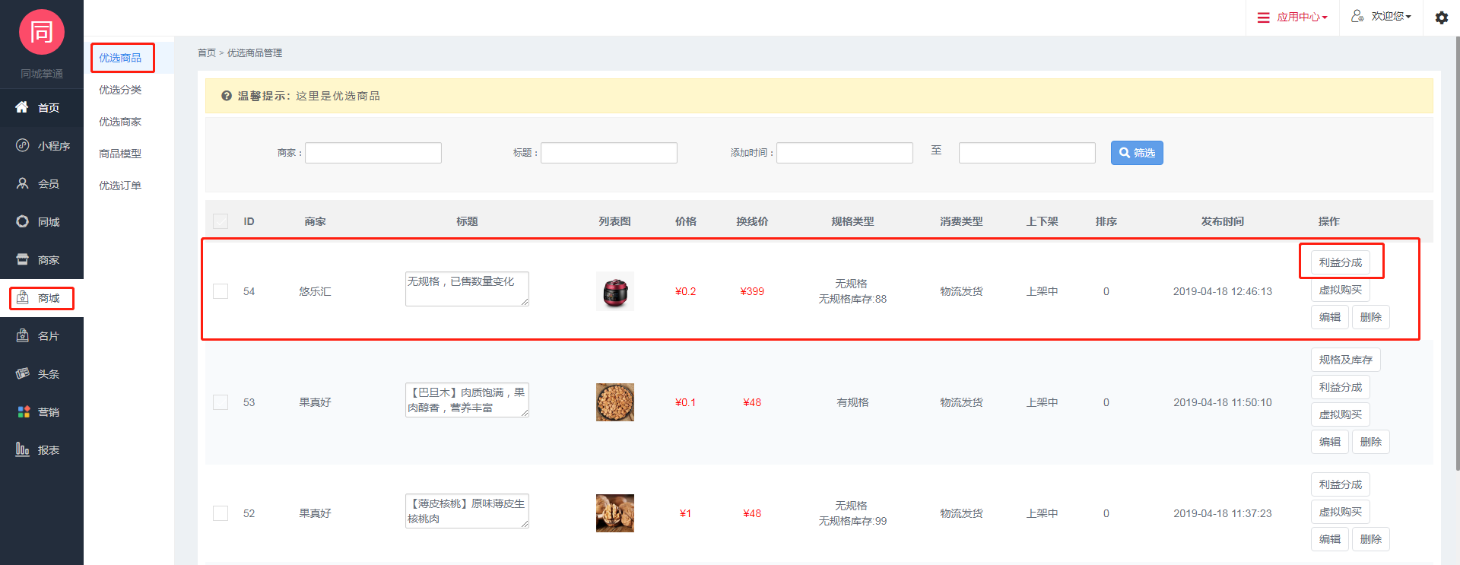This screenshot has width=1460, height=565.
Task: Click the walnut thumbnail for ID 52
Action: 615,513
